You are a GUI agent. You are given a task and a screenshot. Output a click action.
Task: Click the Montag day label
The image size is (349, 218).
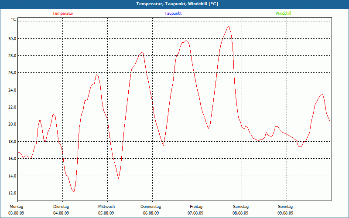[17, 207]
